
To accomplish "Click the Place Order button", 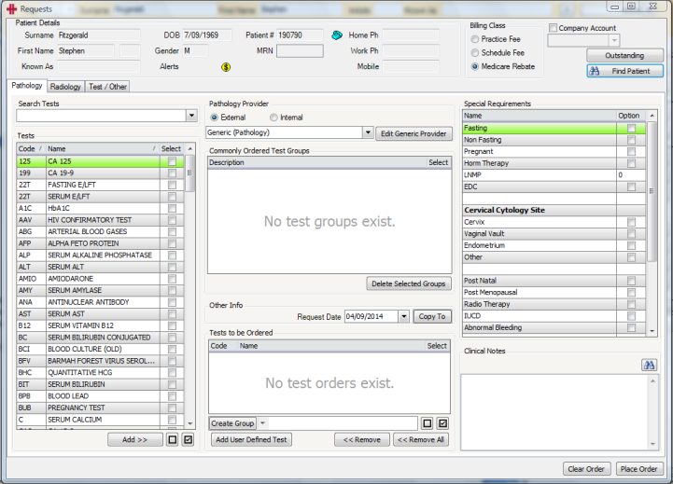I will [638, 469].
